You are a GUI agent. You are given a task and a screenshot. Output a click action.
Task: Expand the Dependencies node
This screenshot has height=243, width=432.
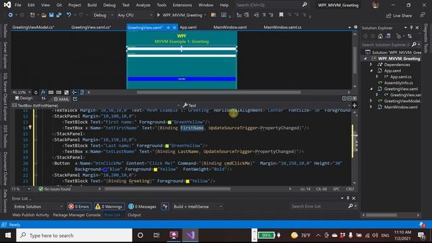371,65
